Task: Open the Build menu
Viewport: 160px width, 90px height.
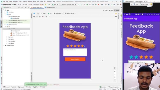Action: (x=34, y=1)
